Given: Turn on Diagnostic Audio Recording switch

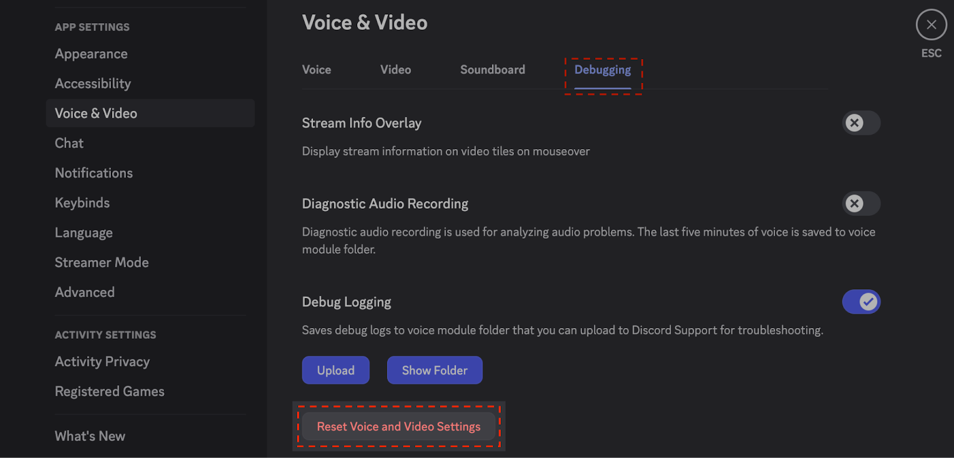Looking at the screenshot, I should 861,203.
